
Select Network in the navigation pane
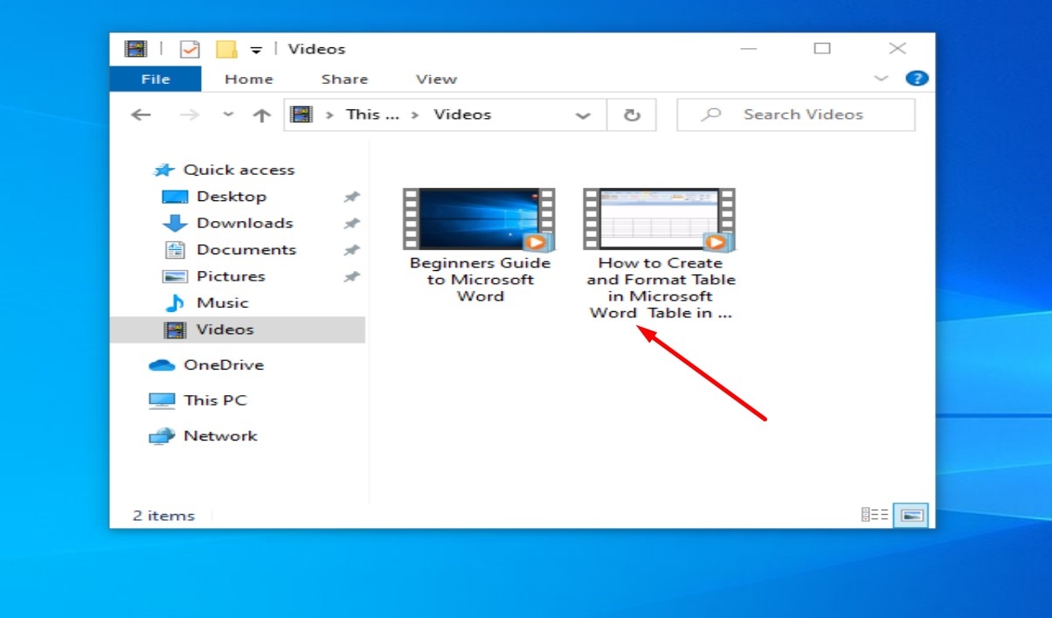[x=204, y=435]
